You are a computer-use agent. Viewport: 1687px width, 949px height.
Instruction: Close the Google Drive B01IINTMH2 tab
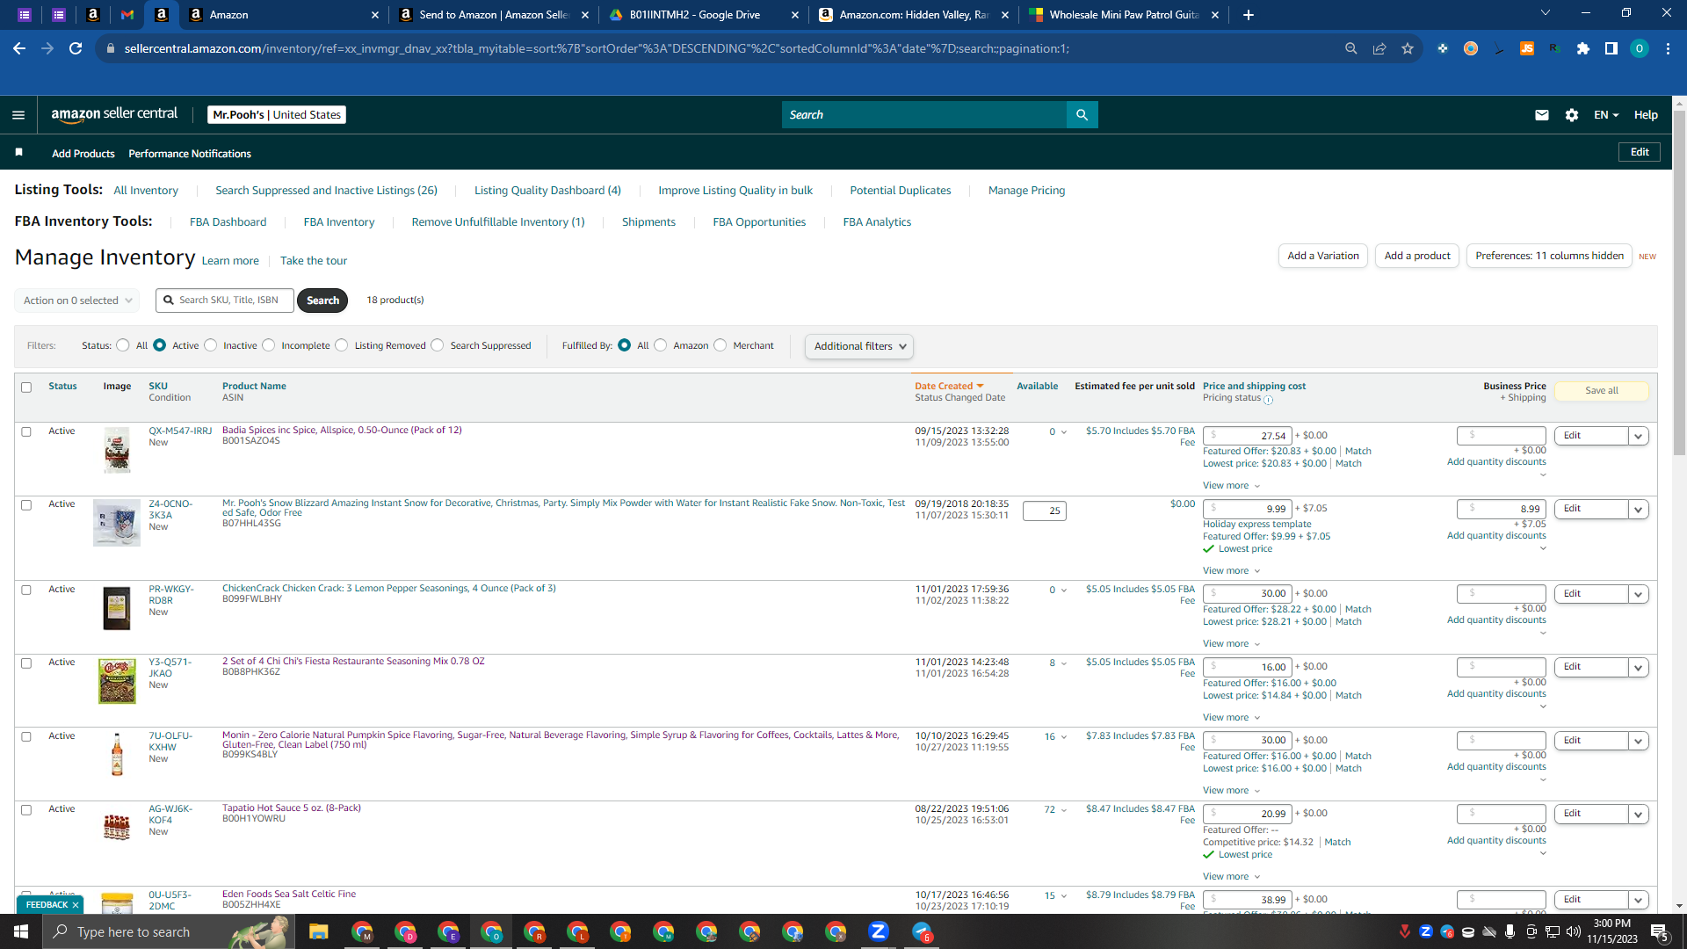(x=795, y=15)
